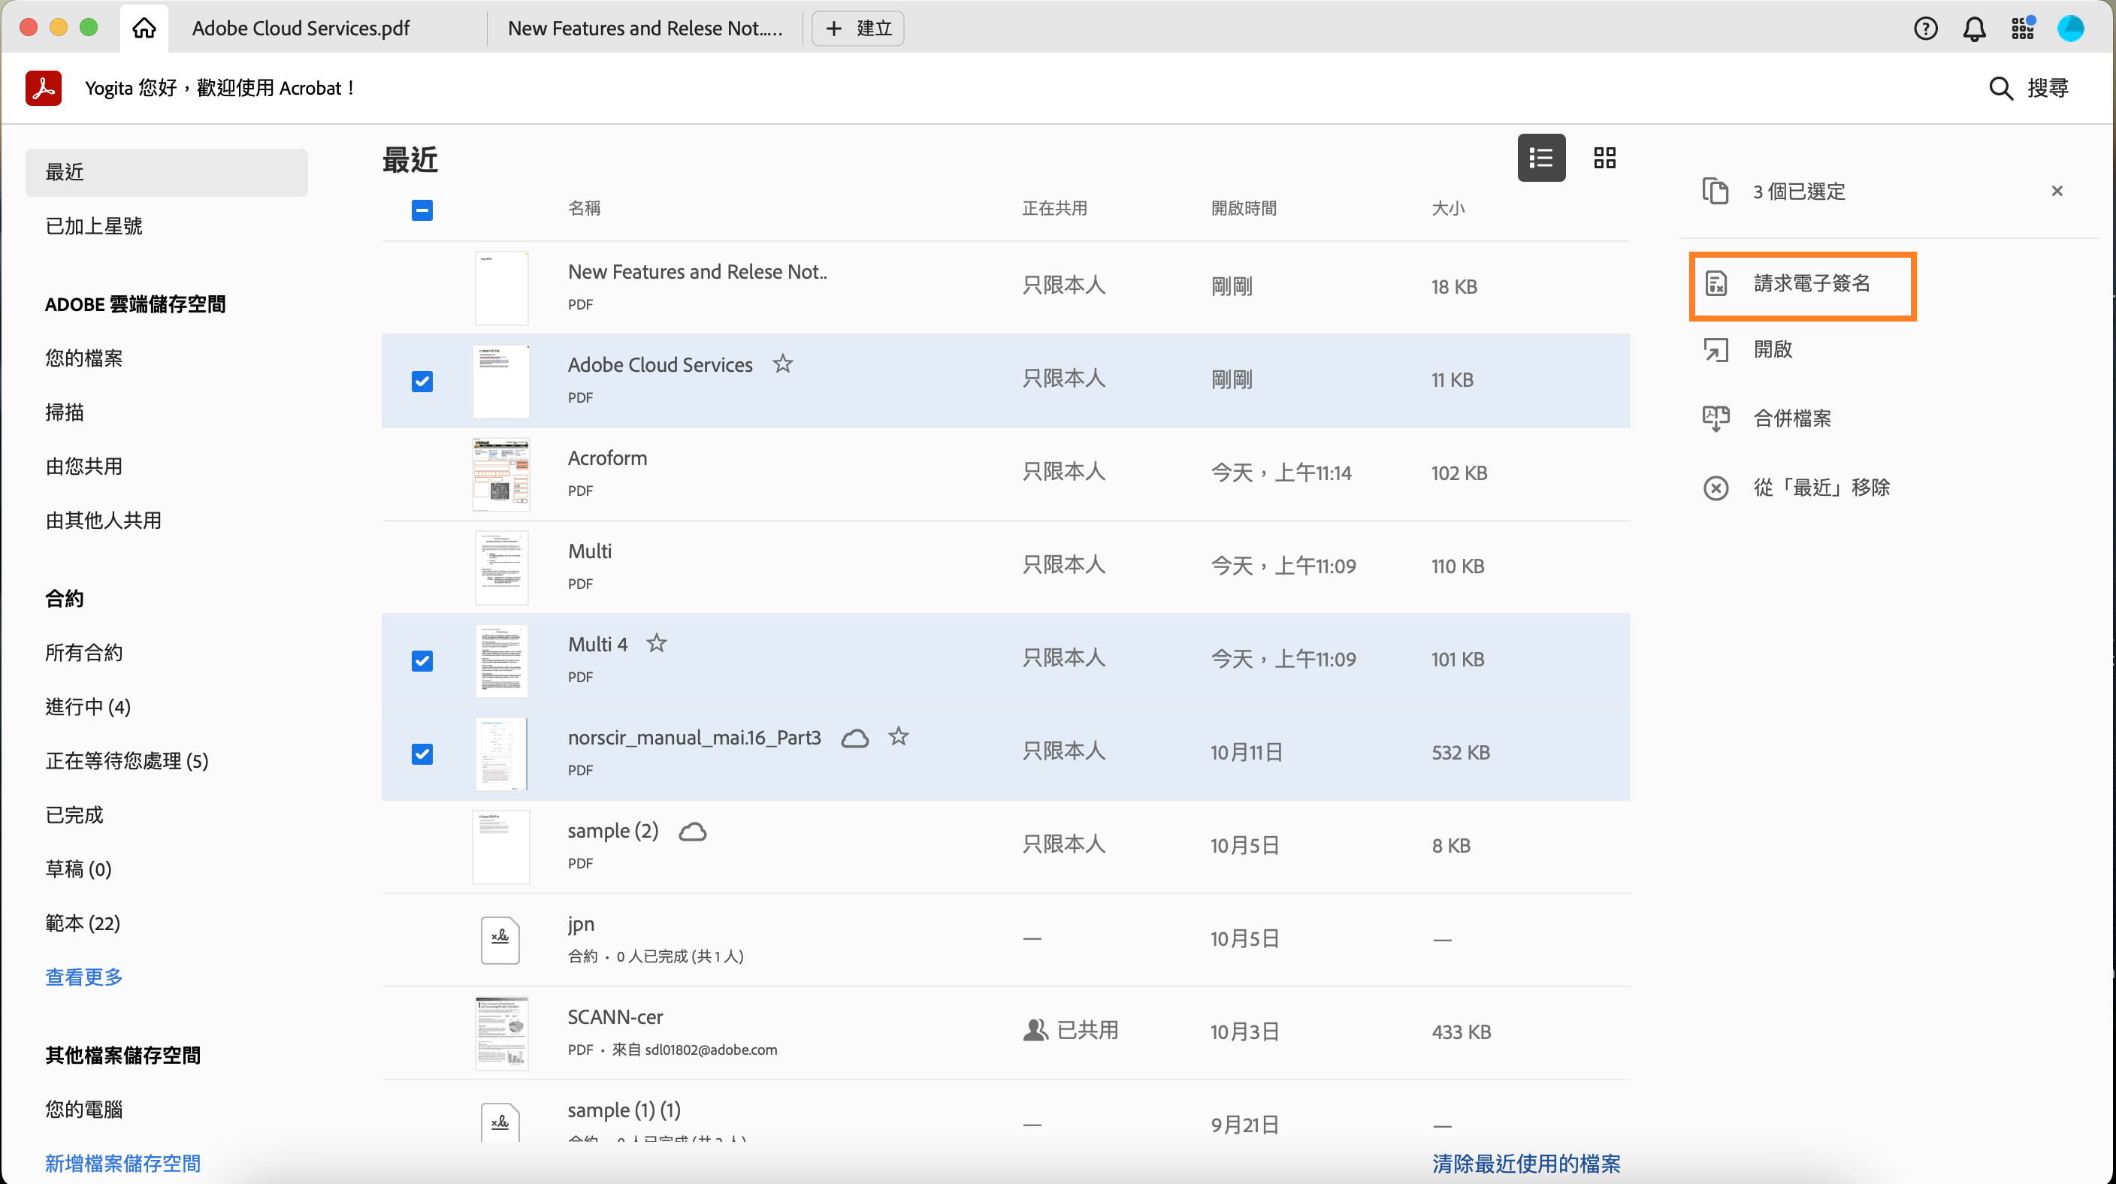Choose 合併檔案 in the right panel
2116x1184 pixels.
point(1791,418)
